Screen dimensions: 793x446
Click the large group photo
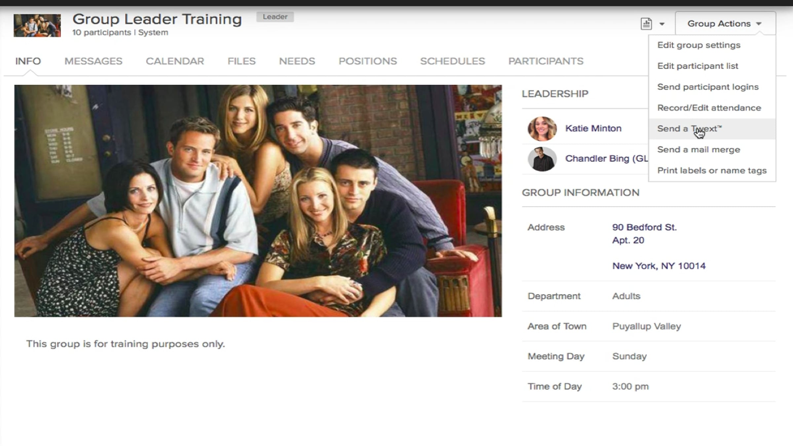(258, 201)
